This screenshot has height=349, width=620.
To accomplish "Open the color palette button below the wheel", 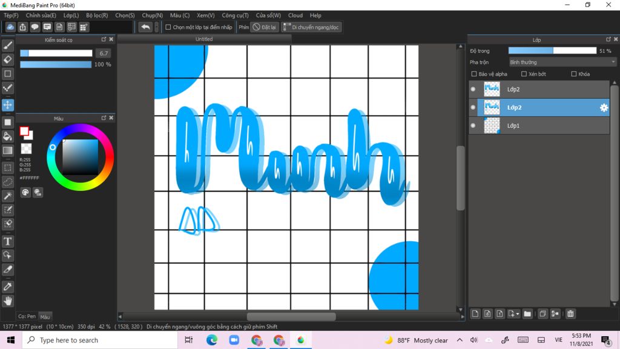I will click(x=25, y=192).
